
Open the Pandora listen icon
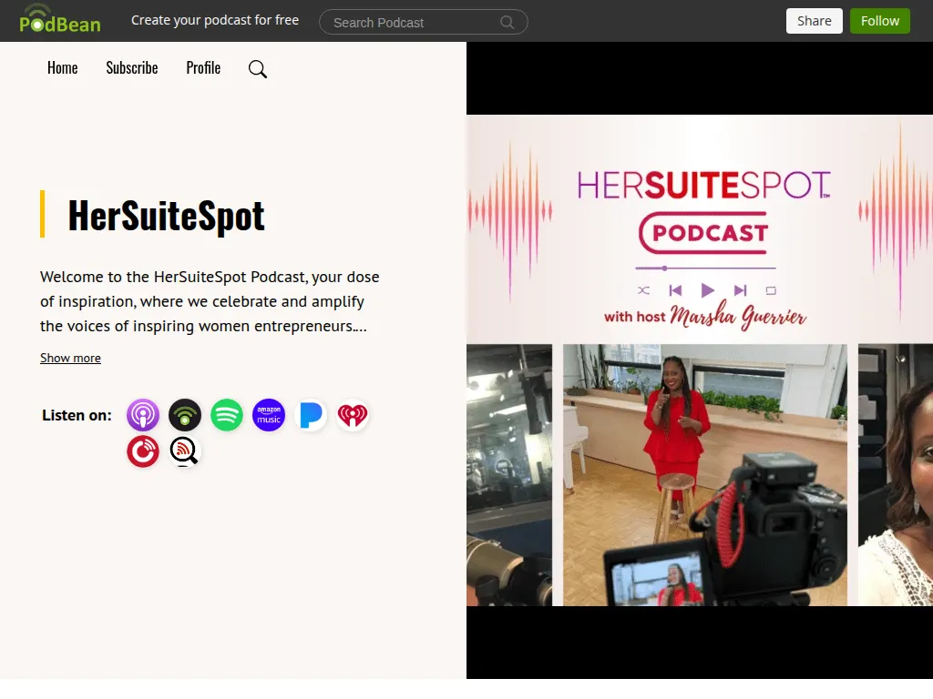(311, 415)
